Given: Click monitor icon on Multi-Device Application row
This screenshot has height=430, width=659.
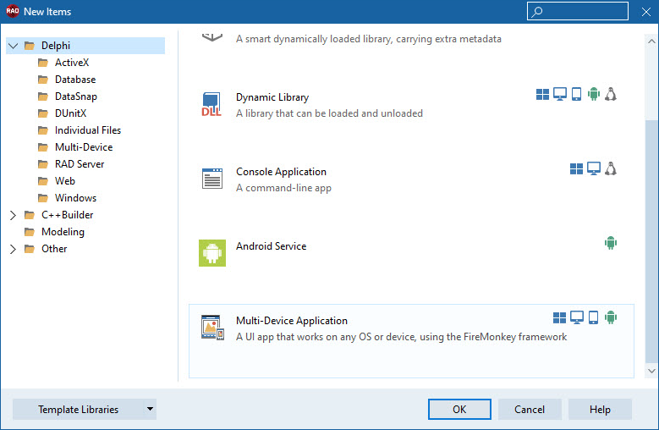Looking at the screenshot, I should (x=577, y=317).
